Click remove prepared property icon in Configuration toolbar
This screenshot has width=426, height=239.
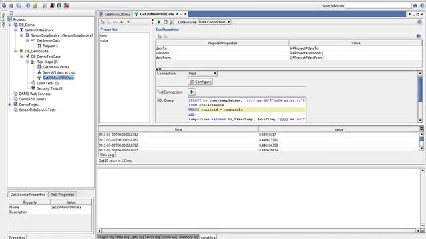coord(166,36)
